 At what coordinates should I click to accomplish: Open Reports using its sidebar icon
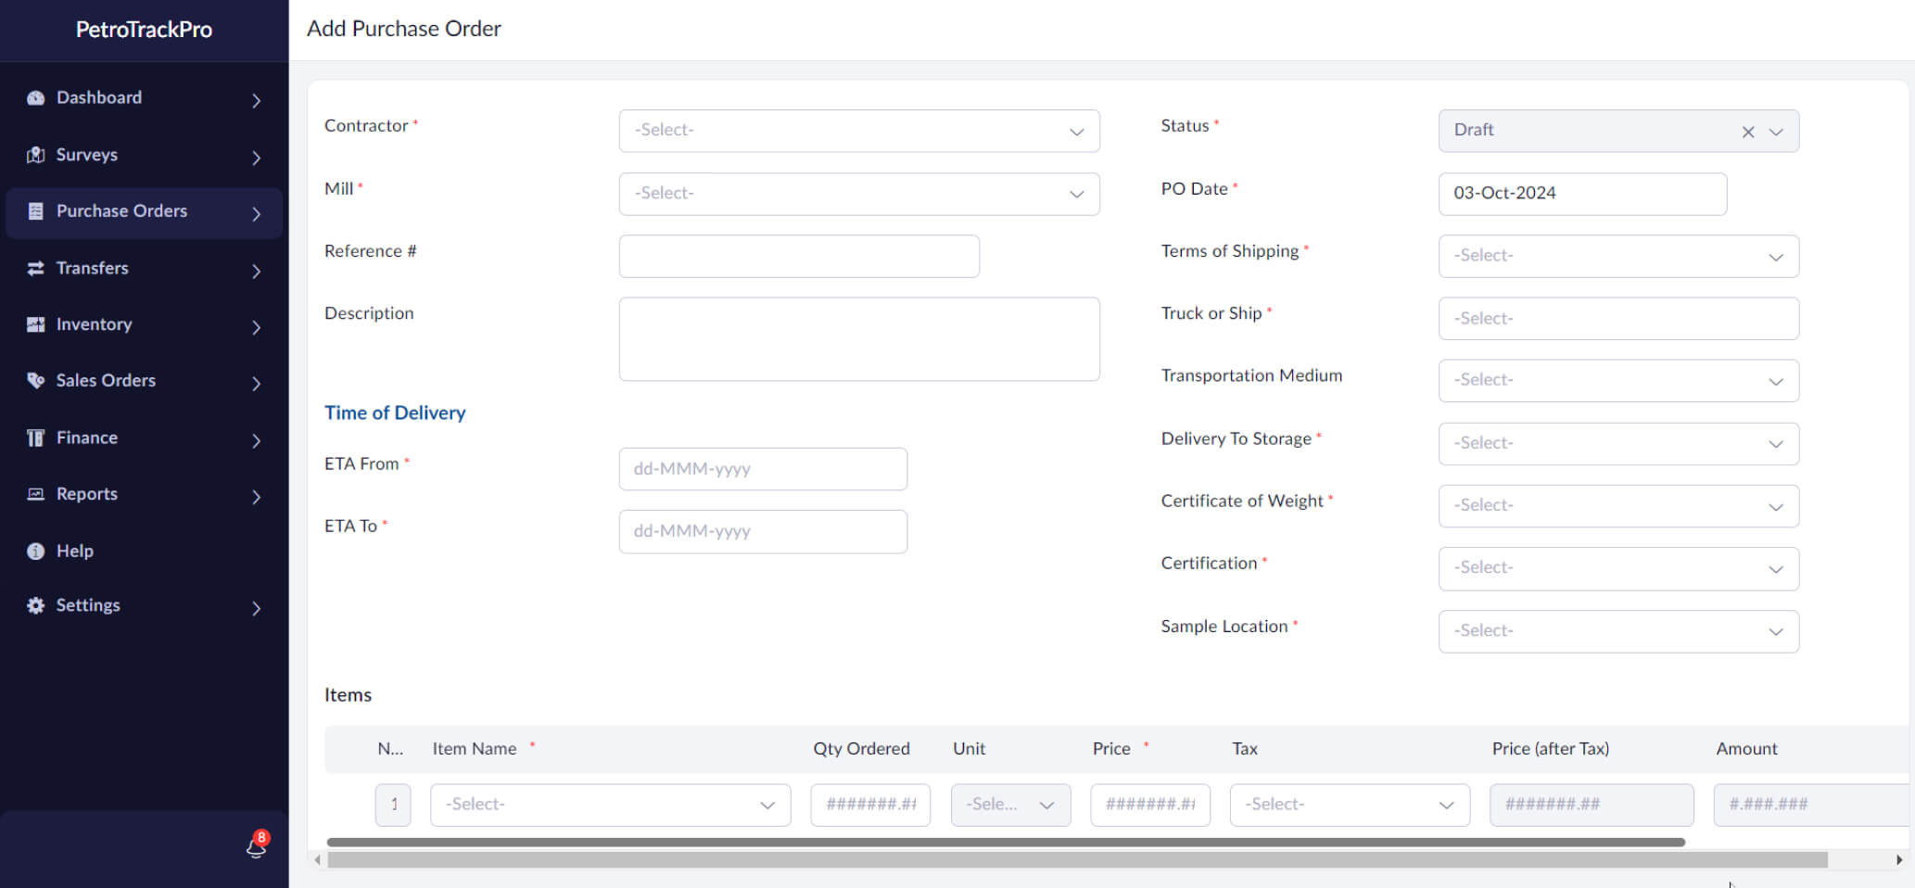[34, 494]
